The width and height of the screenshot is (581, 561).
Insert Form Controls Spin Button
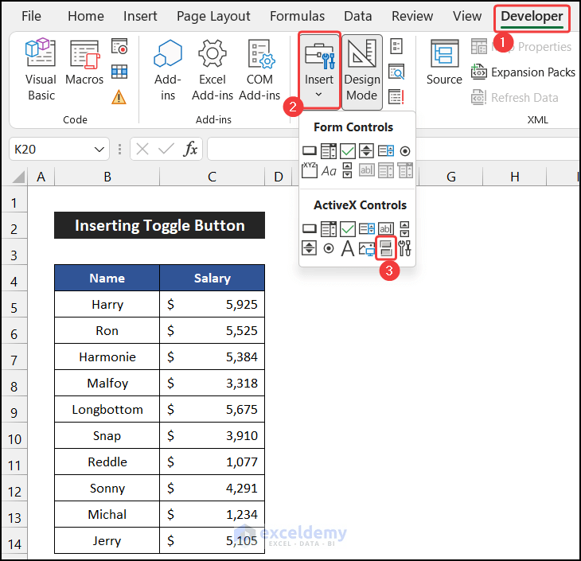[x=366, y=151]
